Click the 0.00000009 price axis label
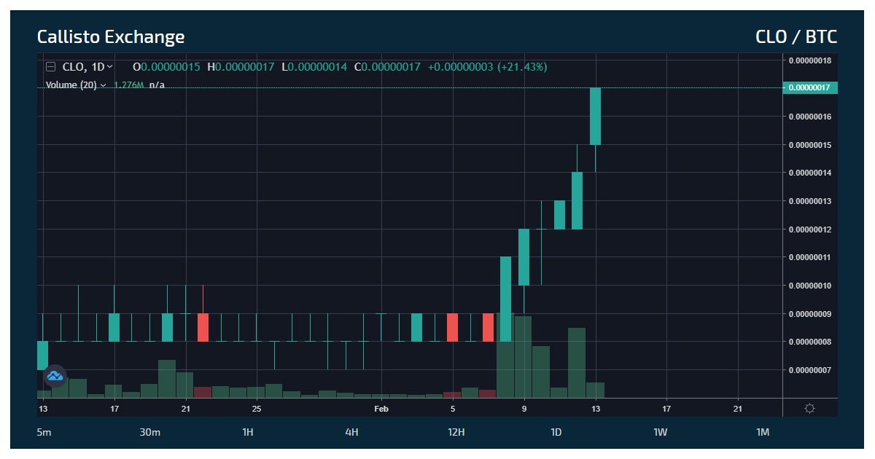The height and width of the screenshot is (459, 875). coord(809,314)
